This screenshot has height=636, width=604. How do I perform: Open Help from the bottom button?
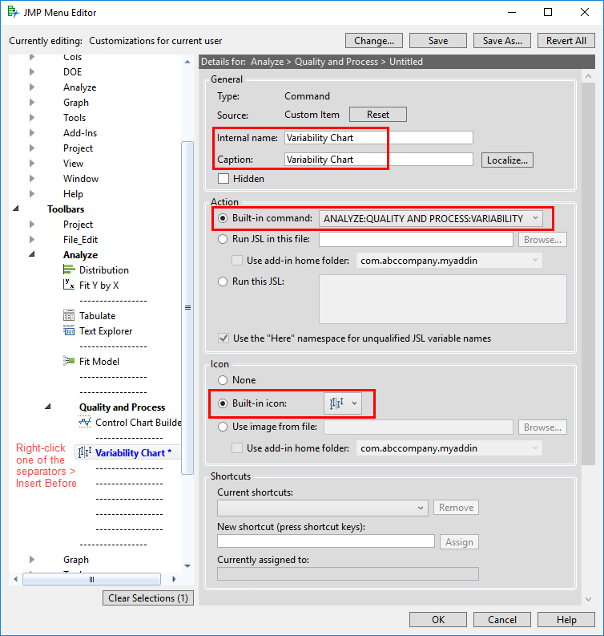[566, 619]
